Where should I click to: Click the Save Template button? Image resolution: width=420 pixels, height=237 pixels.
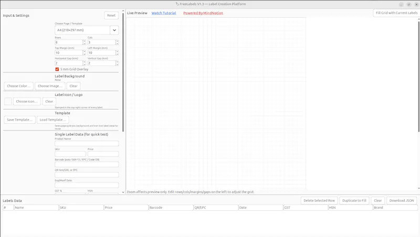[19, 120]
